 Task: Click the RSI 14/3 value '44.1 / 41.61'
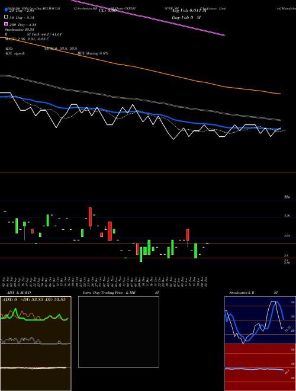50,34
